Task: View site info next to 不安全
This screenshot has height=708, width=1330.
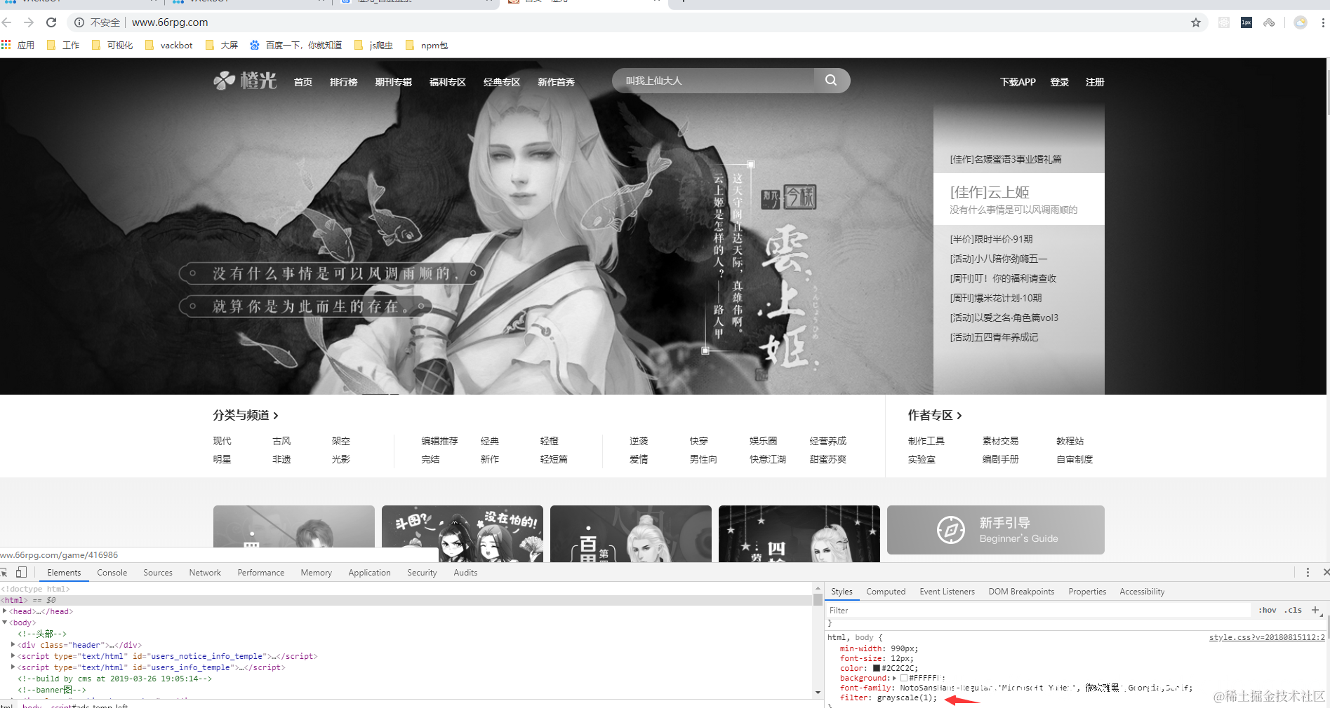Action: 79,22
